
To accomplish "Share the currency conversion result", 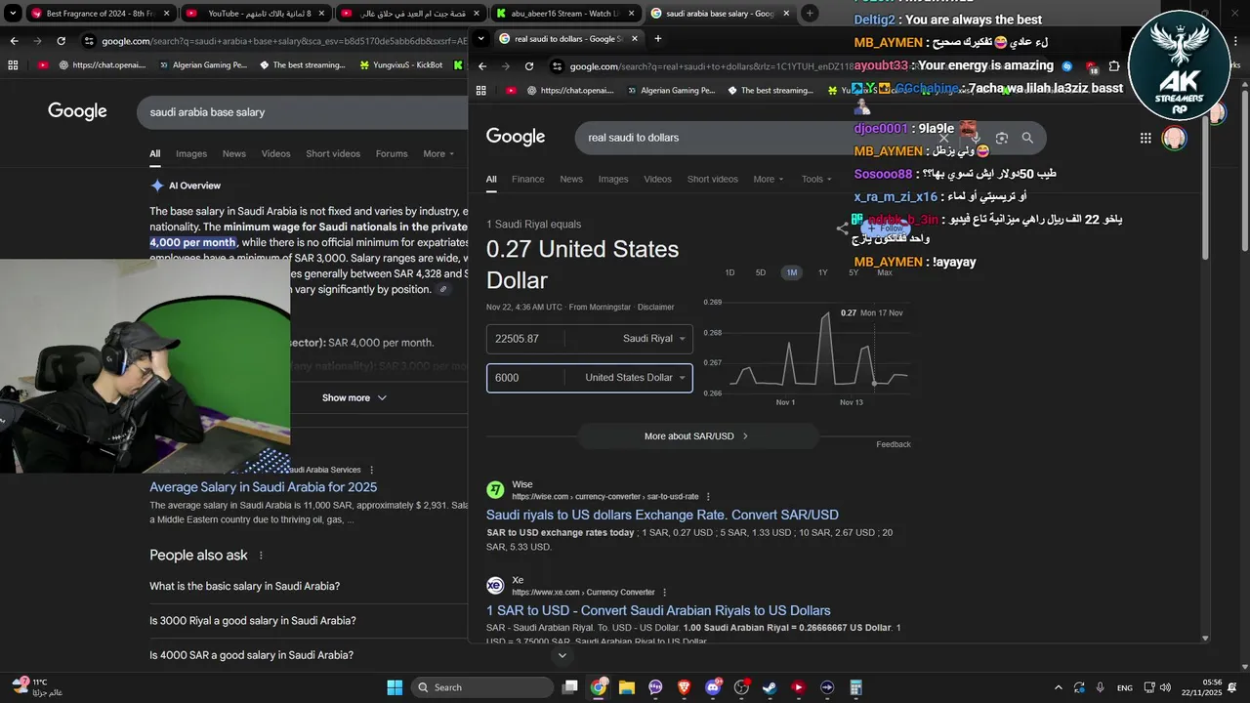I will (x=842, y=228).
